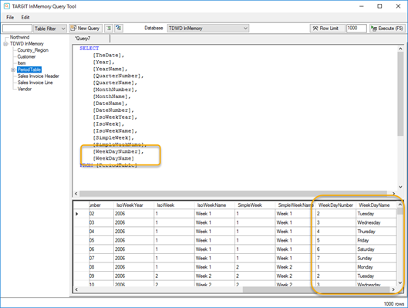The width and height of the screenshot is (408, 308).
Task: Open the Database dropdown TDWD InMemory
Action: (x=208, y=28)
